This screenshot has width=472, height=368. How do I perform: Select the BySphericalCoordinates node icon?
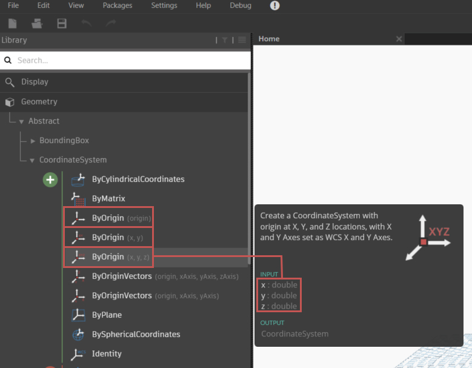[x=78, y=335]
